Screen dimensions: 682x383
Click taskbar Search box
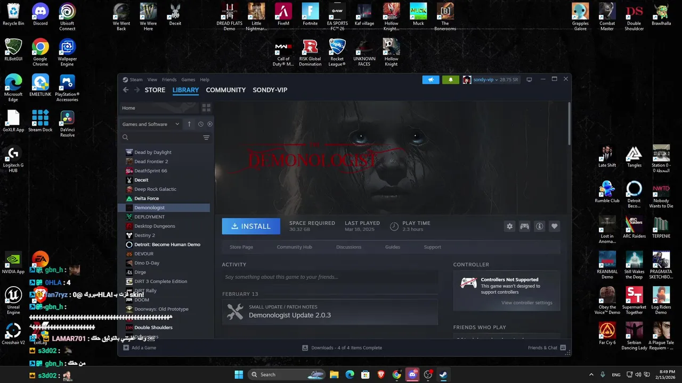coord(287,374)
